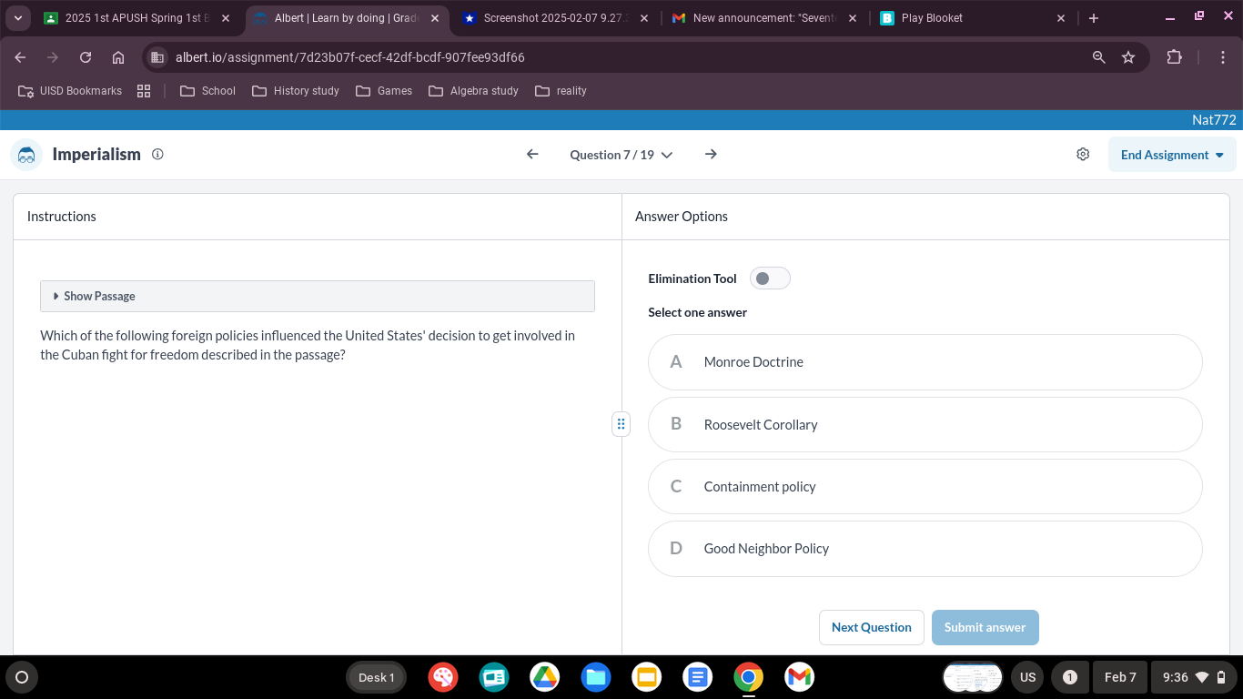Grab the panel divider handle

(621, 424)
